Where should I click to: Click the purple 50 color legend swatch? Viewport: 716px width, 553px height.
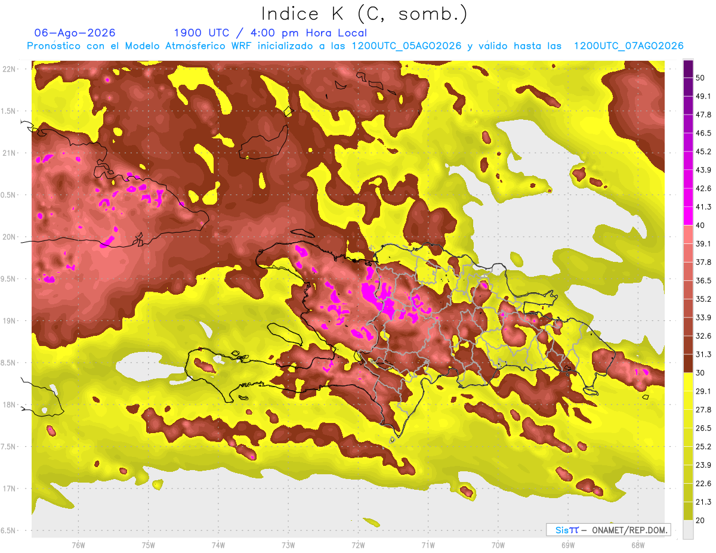688,69
